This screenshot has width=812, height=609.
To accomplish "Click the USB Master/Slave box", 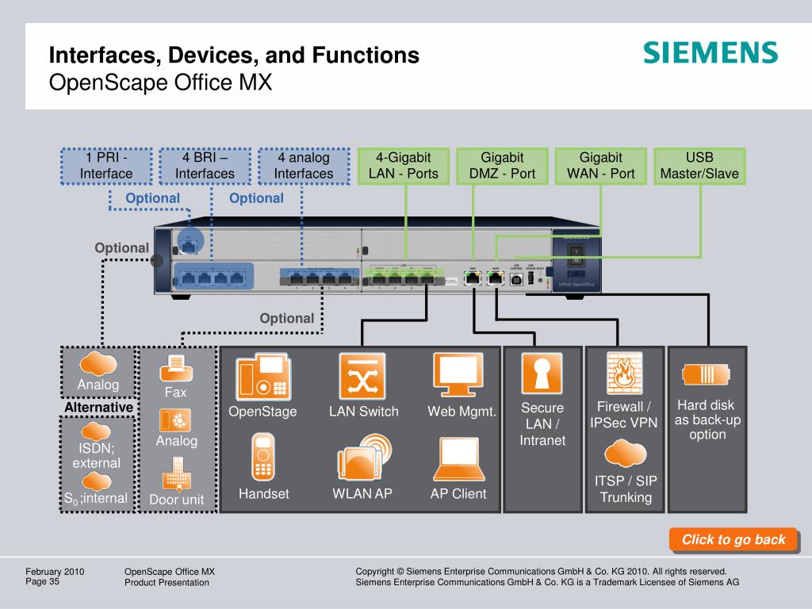I will click(699, 166).
